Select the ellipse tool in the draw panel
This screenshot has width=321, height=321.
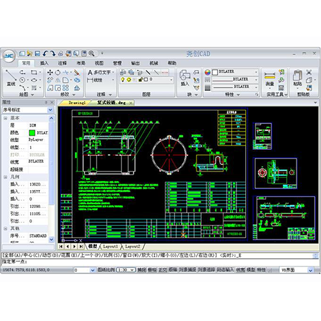[34, 80]
